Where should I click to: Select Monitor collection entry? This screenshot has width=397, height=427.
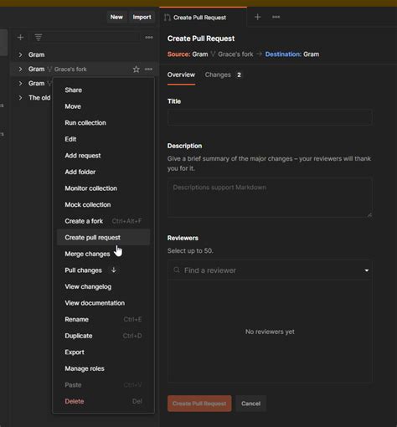pos(103,188)
